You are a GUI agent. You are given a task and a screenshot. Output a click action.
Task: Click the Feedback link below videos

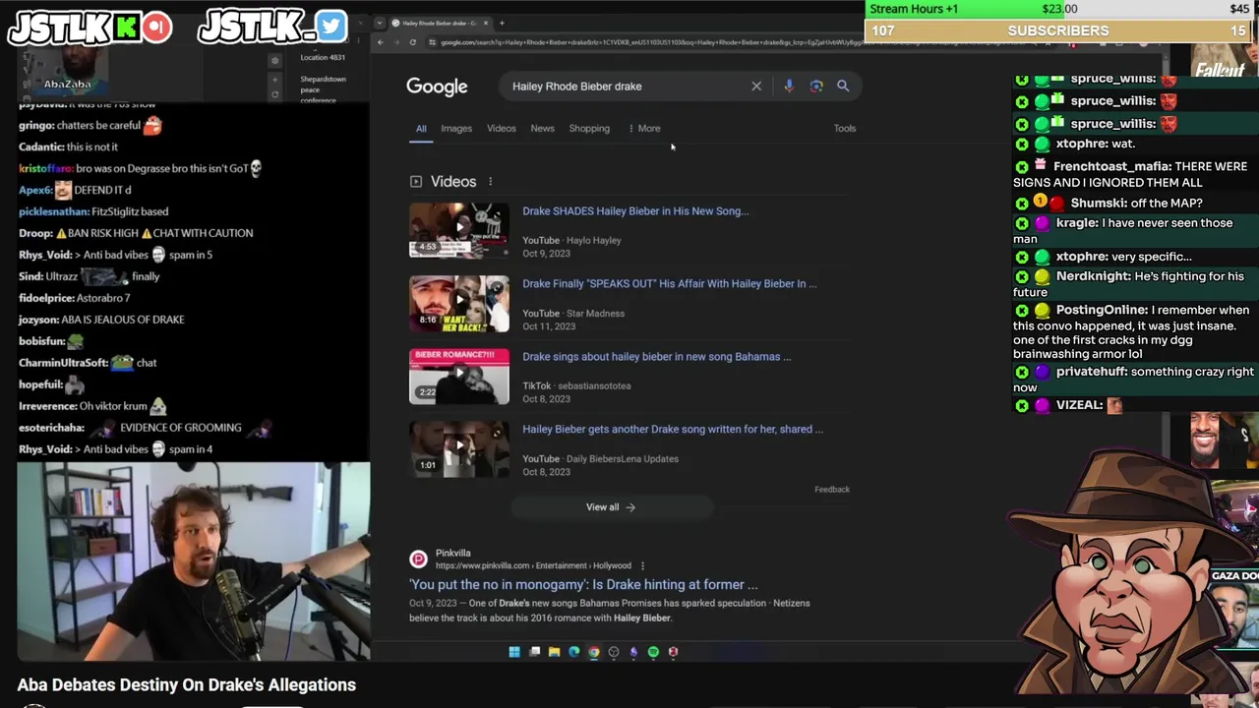832,490
